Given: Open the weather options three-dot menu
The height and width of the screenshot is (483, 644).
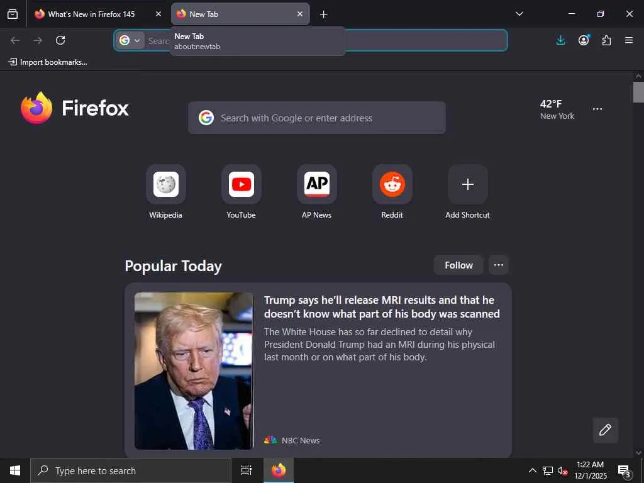Looking at the screenshot, I should [597, 109].
